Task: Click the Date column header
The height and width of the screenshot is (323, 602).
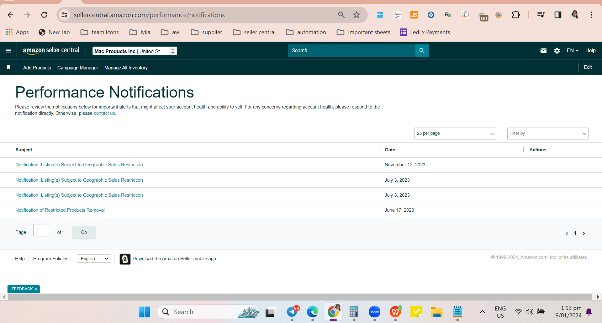Action: coord(390,150)
